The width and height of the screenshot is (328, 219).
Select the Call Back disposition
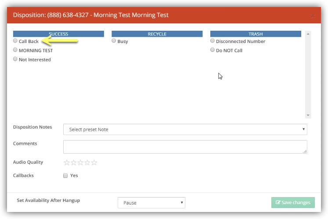[x=15, y=41]
